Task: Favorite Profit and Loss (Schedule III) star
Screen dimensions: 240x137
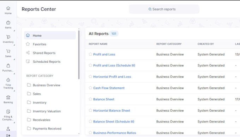Action: pos(90,65)
